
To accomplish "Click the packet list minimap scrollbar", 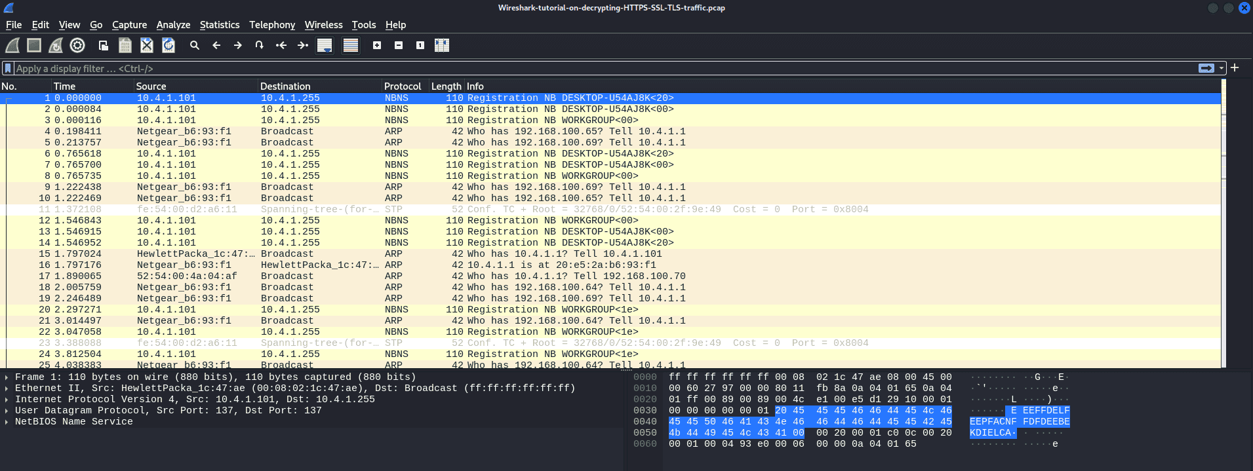I will click(1223, 223).
